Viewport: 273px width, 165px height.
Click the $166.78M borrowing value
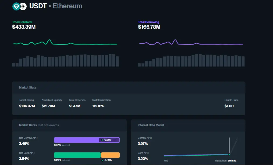pos(149,27)
